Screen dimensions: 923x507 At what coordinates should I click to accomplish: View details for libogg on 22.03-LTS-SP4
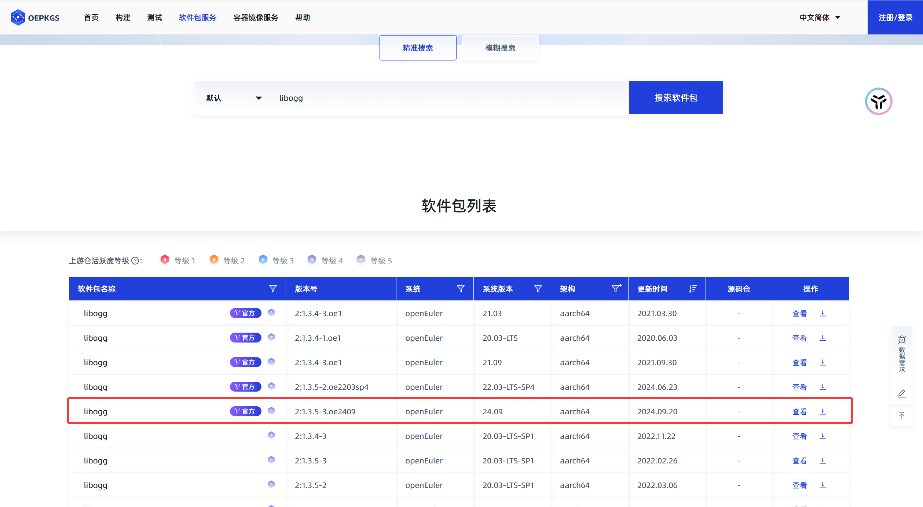click(x=799, y=387)
